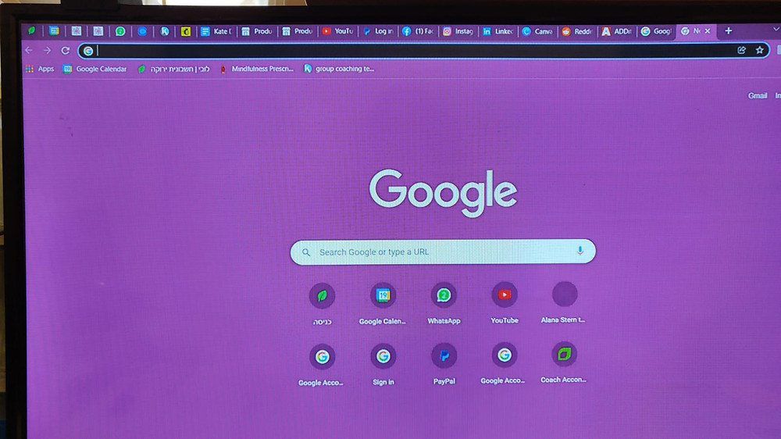Open the group coaching bookmark
Screen dimensions: 781x439
(339, 69)
